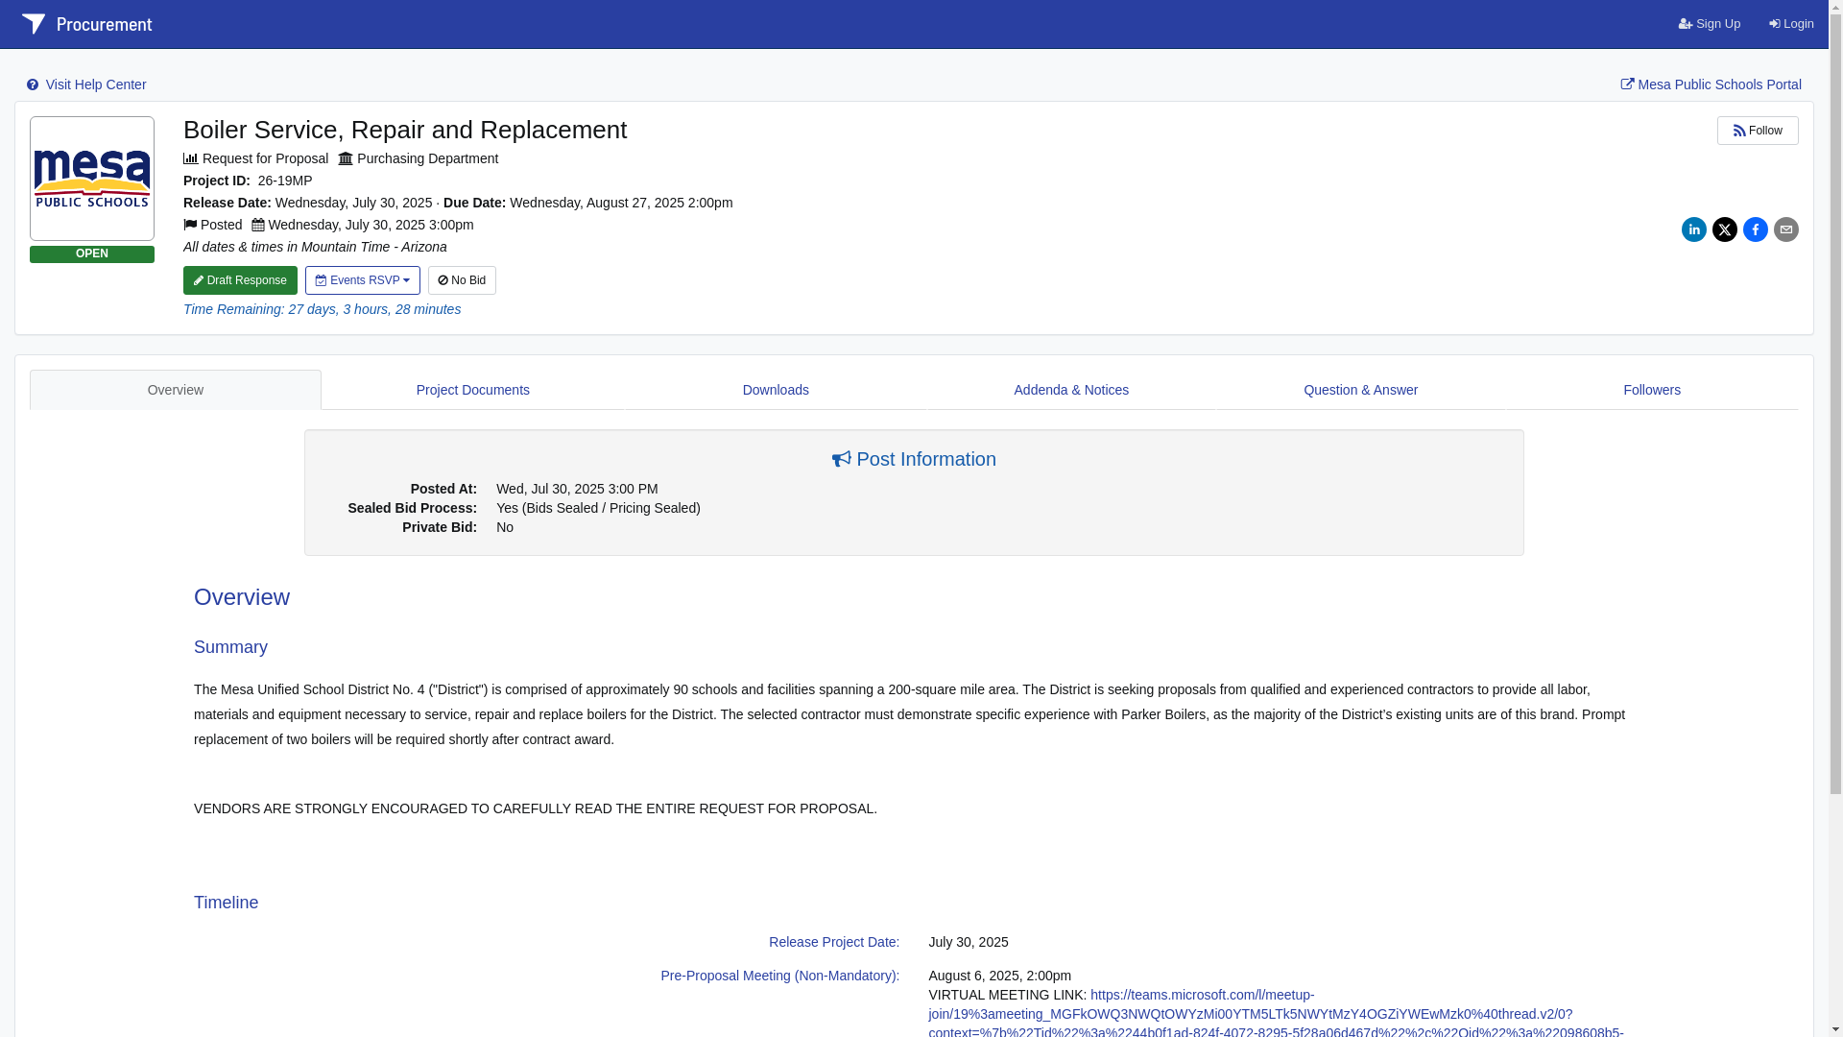This screenshot has width=1843, height=1037.
Task: Click the Boiler Service project title
Action: pyautogui.click(x=405, y=130)
